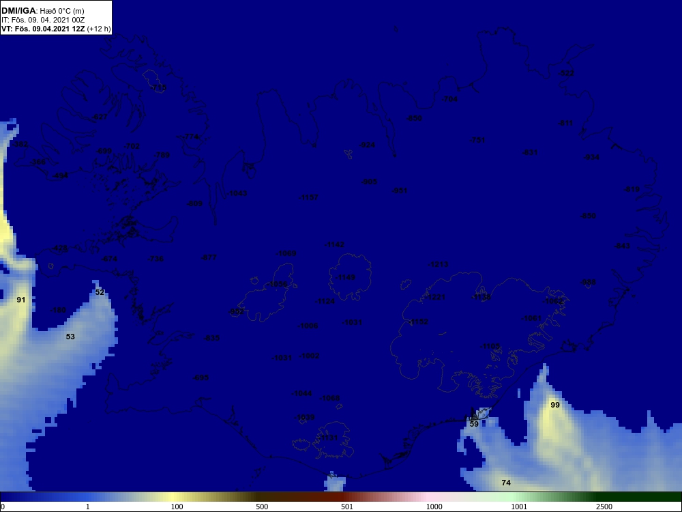
Task: Click the -736 data label
Action: pos(155,259)
